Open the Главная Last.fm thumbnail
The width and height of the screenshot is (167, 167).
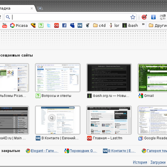coord(109,120)
